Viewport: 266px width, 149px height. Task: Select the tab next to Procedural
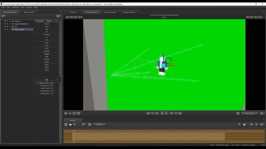[x=49, y=21]
